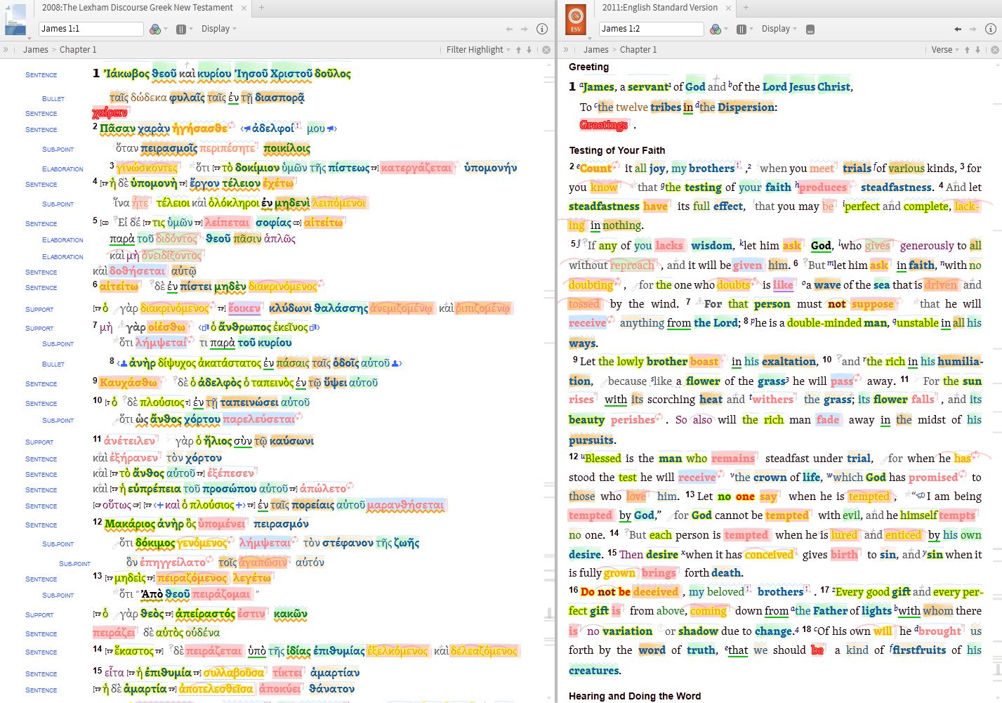
Task: Click the James 1:2 reference box
Action: click(x=651, y=29)
